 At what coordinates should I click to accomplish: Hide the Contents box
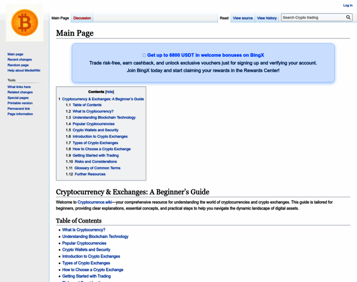point(109,92)
